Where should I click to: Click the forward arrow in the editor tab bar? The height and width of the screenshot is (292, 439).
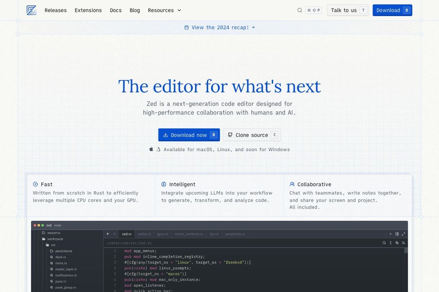[114, 234]
